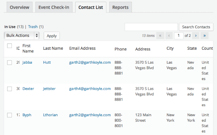Check the box for Jabba Hutt row
The image size is (217, 135).
click(9, 63)
